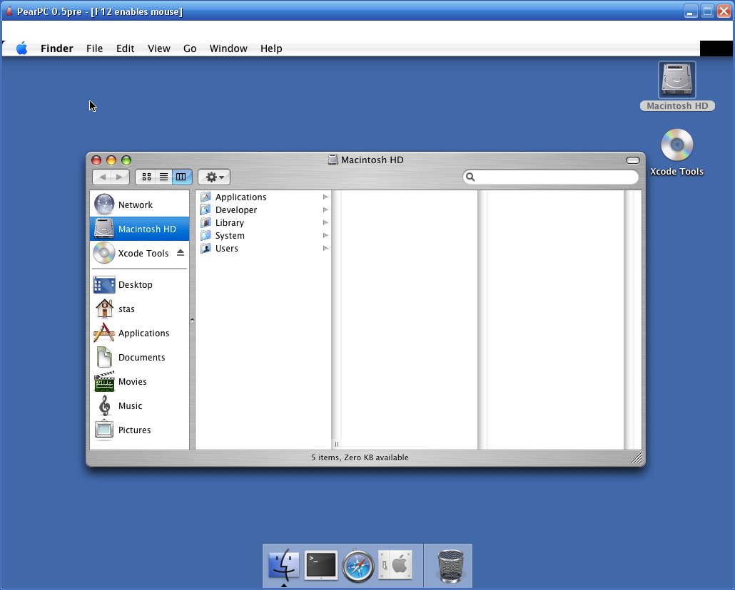735x590 pixels.
Task: Switch to list view
Action: 163,177
